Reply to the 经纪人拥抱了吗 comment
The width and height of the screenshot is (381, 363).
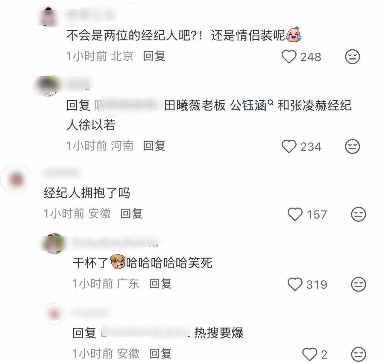click(131, 214)
